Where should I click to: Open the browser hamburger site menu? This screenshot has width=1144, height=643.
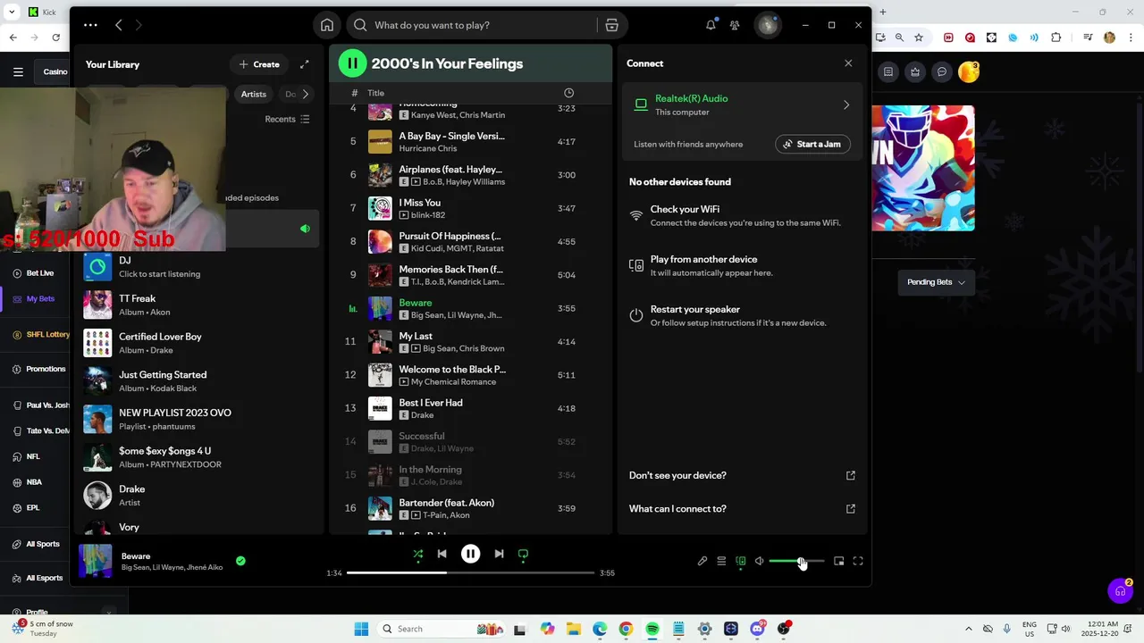pos(18,71)
